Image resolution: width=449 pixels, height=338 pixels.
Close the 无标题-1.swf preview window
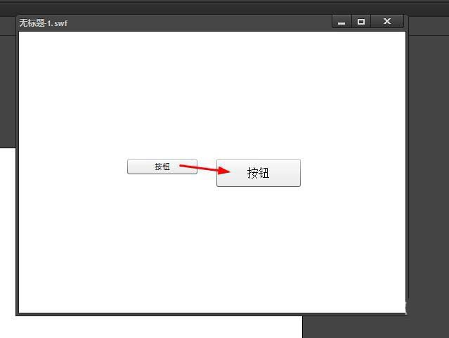[x=387, y=21]
